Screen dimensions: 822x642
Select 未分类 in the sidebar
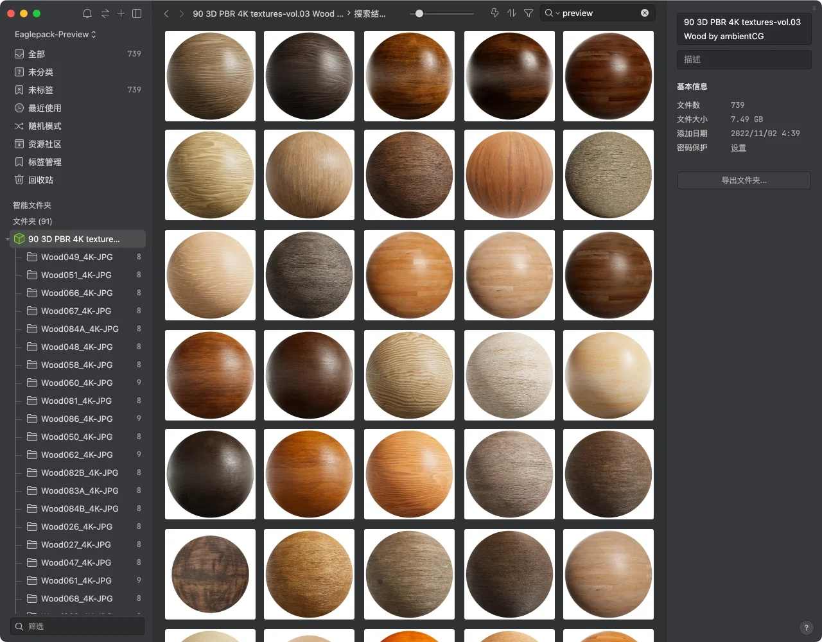[77, 72]
